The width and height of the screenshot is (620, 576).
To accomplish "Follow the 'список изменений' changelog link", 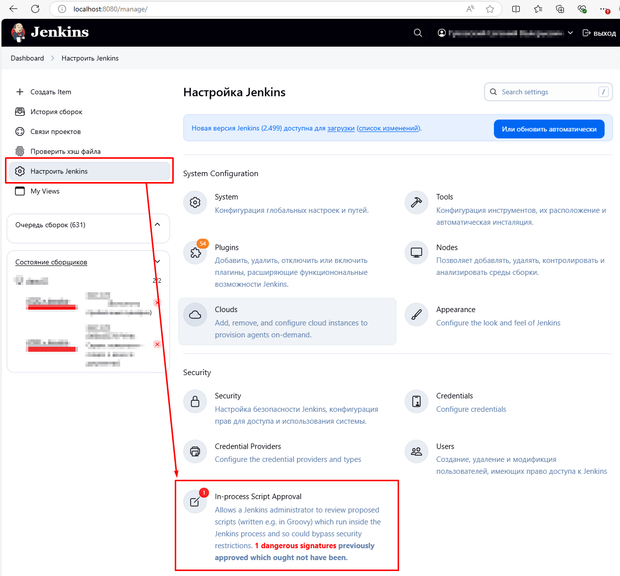I will [389, 128].
